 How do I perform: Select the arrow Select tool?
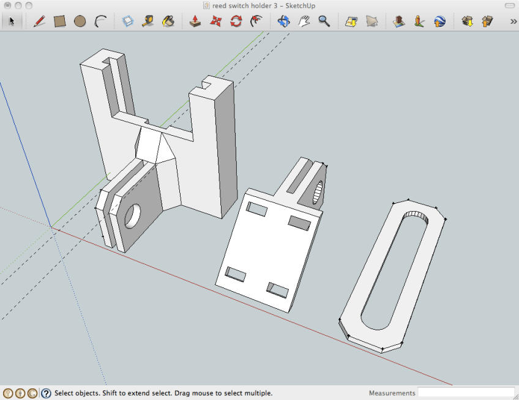11,21
